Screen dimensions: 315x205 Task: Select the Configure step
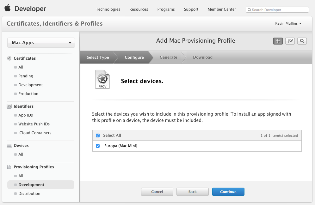[x=134, y=57]
